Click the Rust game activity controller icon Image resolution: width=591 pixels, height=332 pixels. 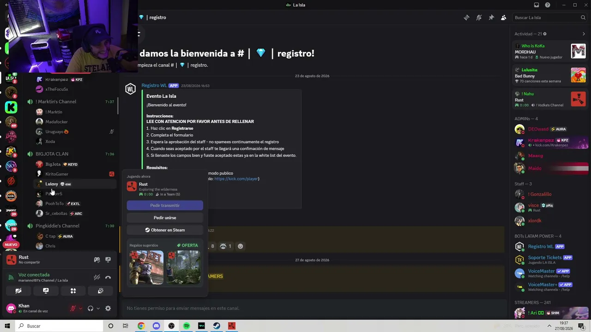coord(97,260)
